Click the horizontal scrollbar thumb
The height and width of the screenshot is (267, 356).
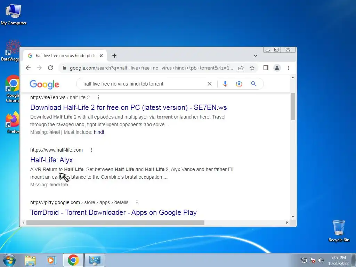coord(115,223)
